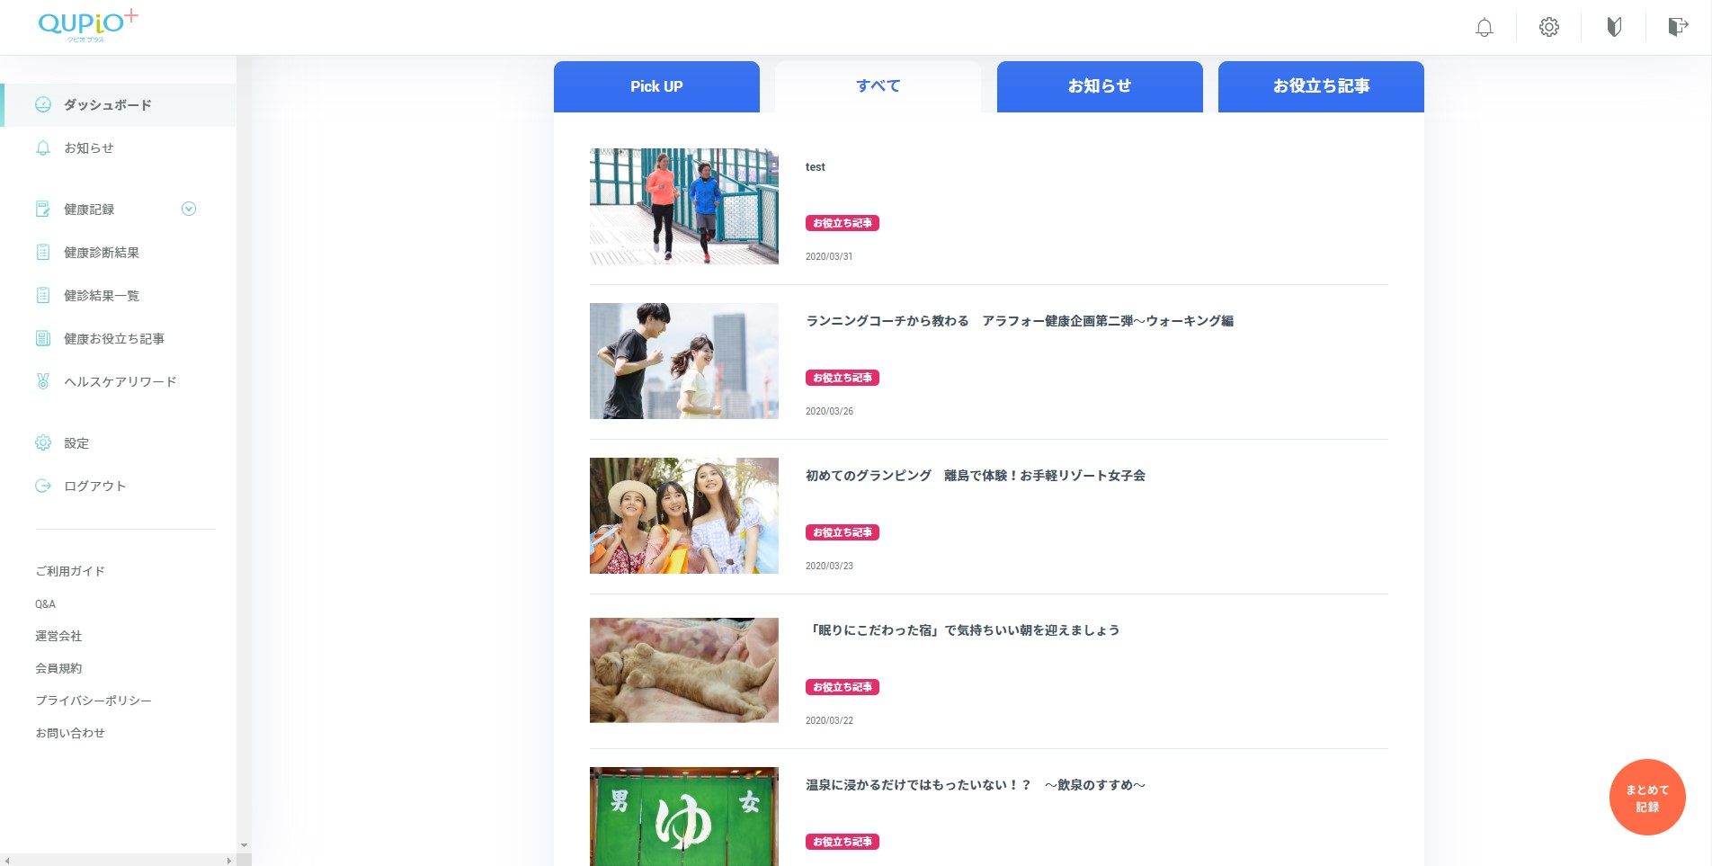This screenshot has width=1712, height=866.
Task: Click the 健康お役立ち記事 newspaper icon
Action: coord(42,338)
